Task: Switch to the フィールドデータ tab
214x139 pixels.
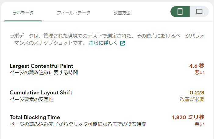Action: pos(73,13)
